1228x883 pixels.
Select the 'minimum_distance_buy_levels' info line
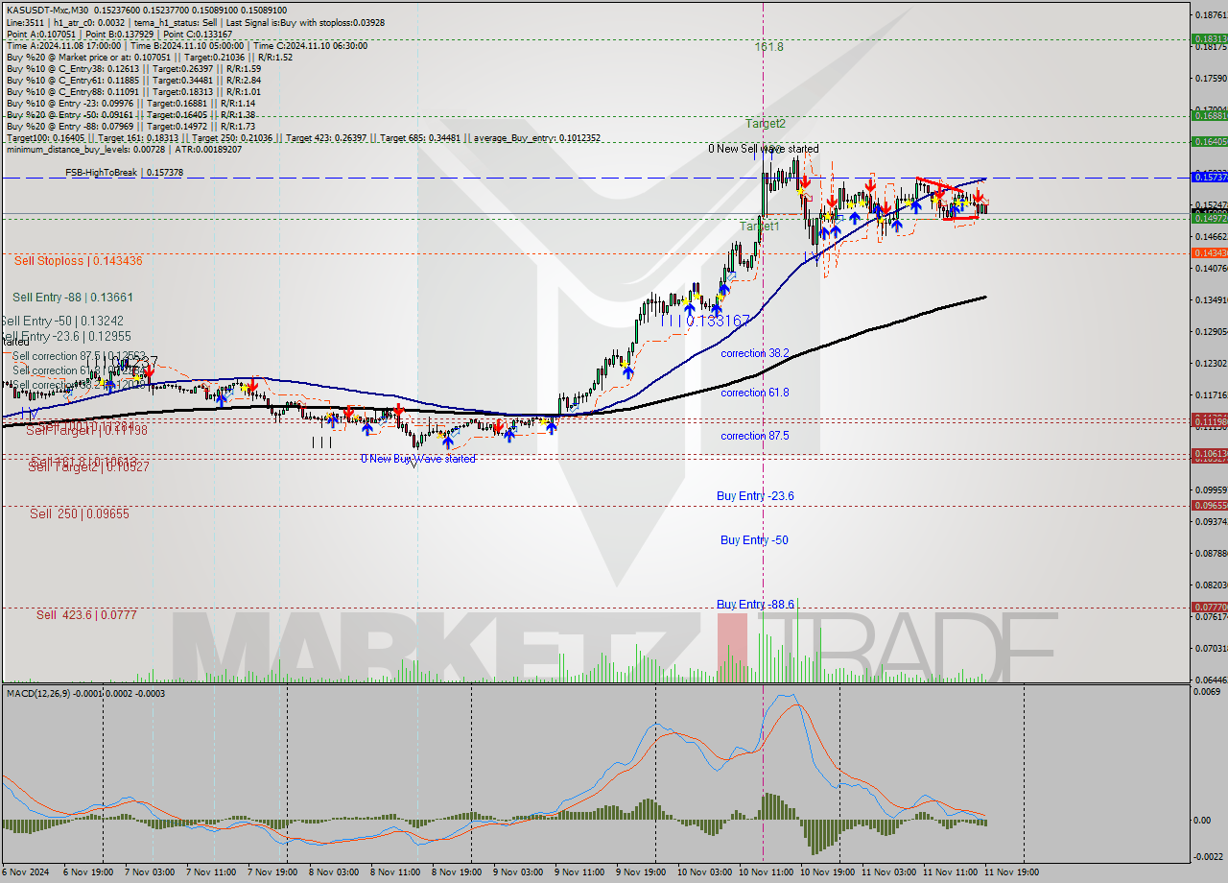tap(122, 149)
